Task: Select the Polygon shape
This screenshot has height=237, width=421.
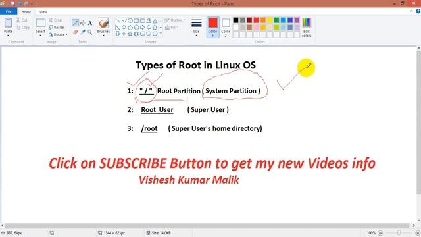Action: (149, 20)
